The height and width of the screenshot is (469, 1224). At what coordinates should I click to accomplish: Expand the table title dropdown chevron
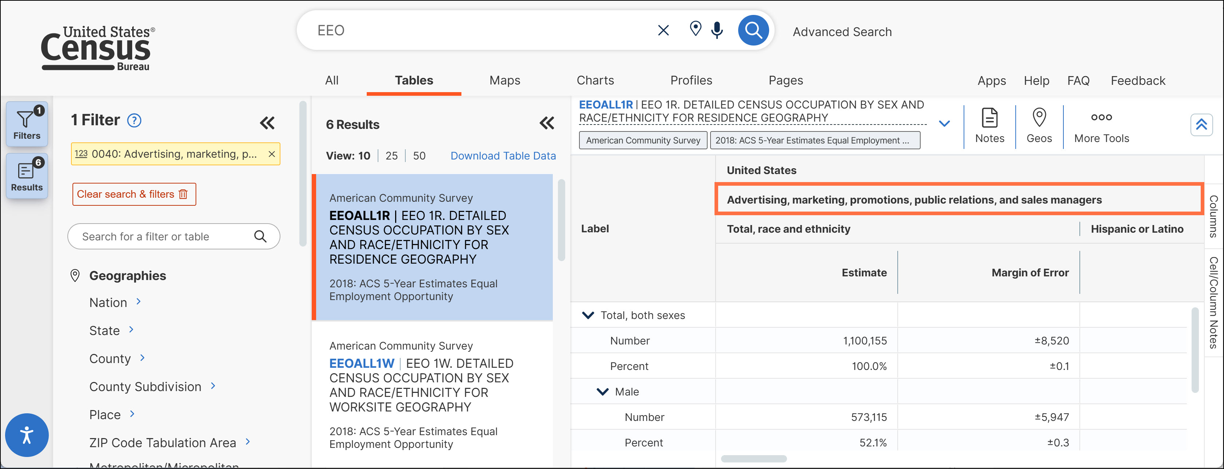(x=945, y=123)
